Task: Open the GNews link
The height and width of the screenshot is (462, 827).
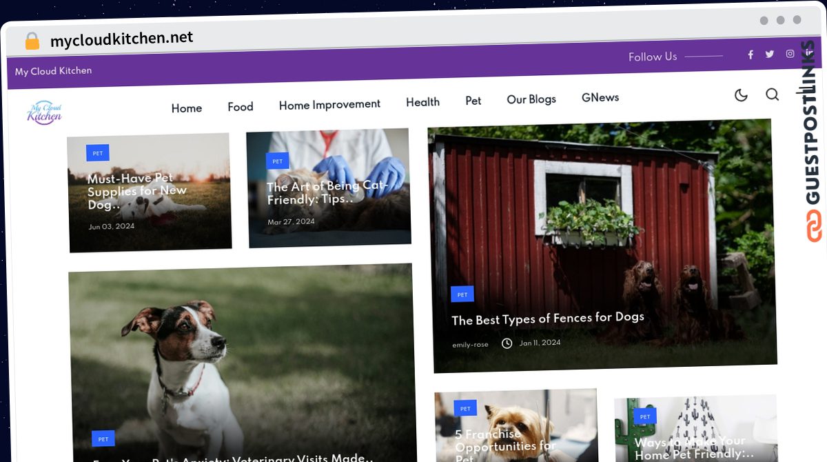Action: click(600, 97)
